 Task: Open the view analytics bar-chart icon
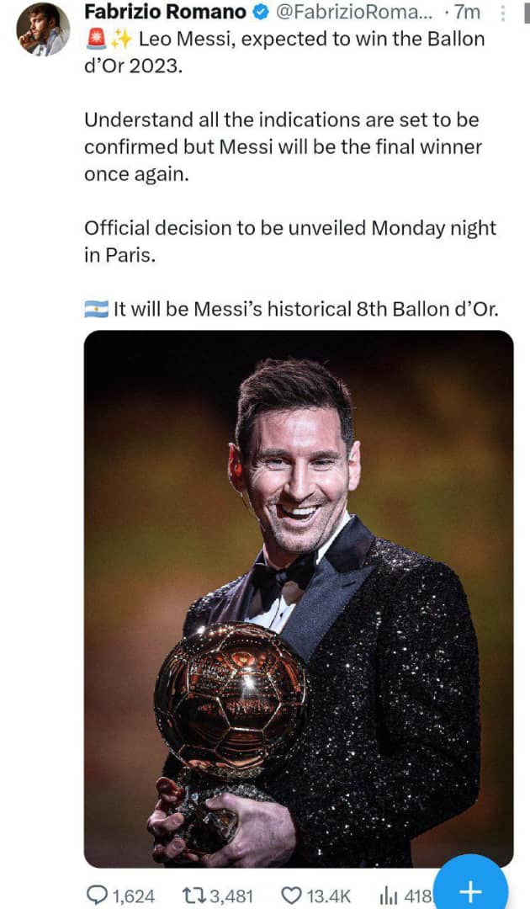(x=389, y=896)
